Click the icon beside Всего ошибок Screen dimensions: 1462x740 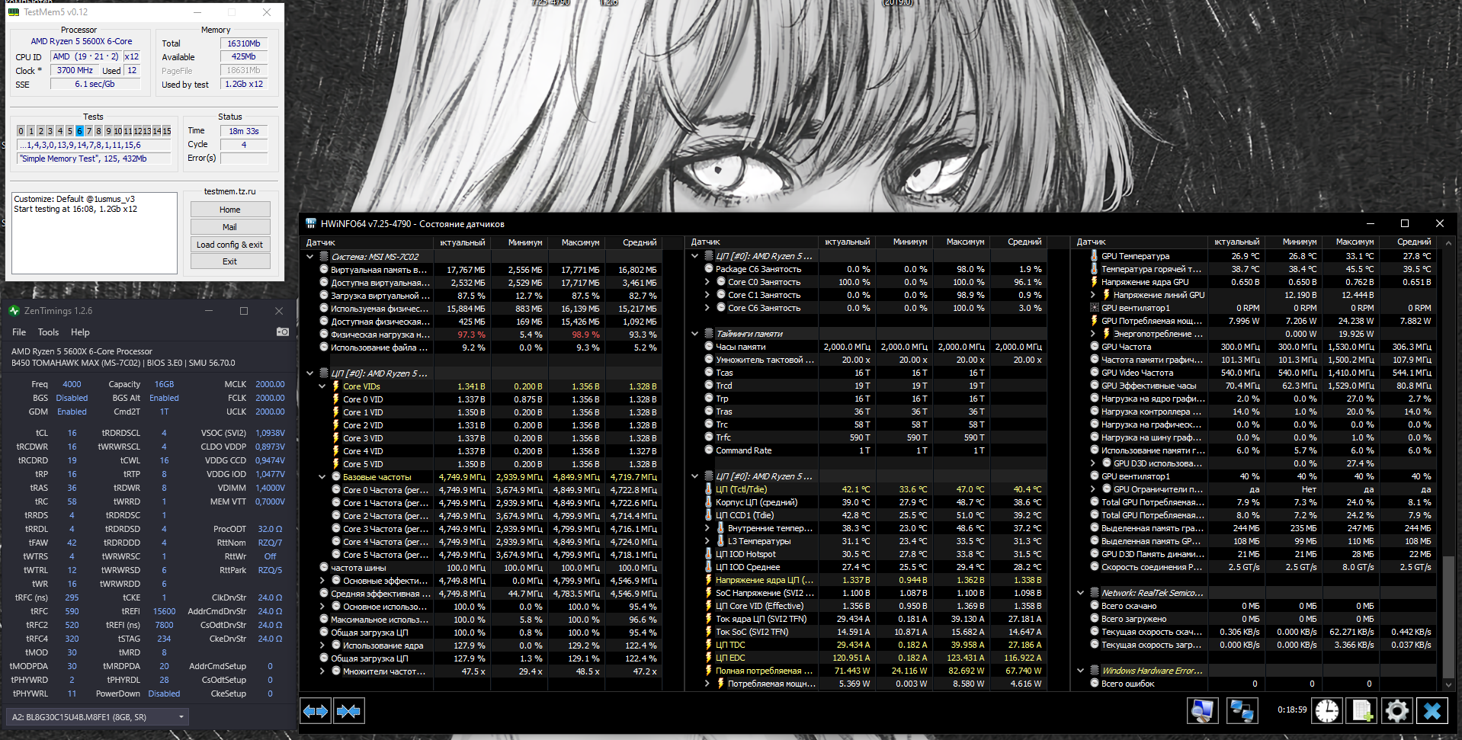(1094, 684)
